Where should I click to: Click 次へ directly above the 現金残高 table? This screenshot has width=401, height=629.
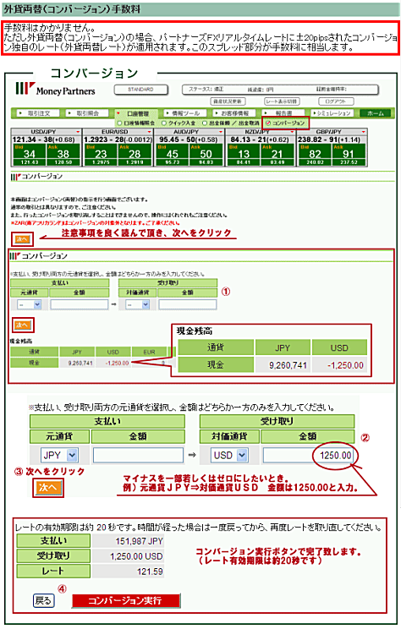click(22, 325)
